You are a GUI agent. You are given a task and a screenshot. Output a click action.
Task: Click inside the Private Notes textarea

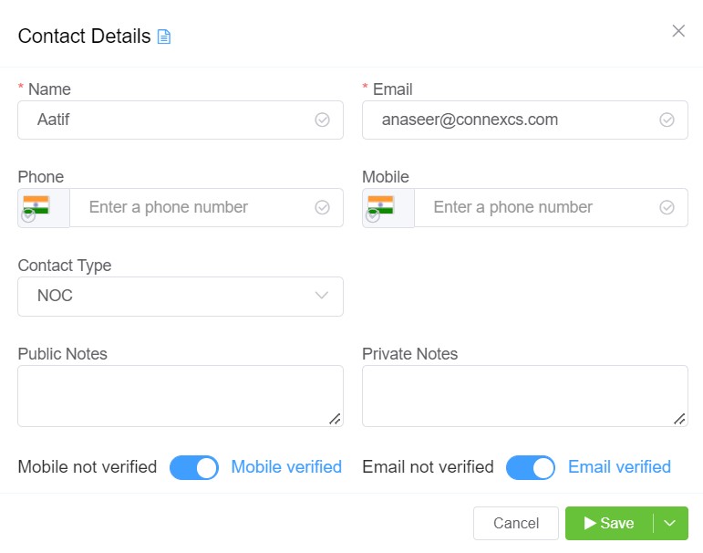(x=524, y=395)
